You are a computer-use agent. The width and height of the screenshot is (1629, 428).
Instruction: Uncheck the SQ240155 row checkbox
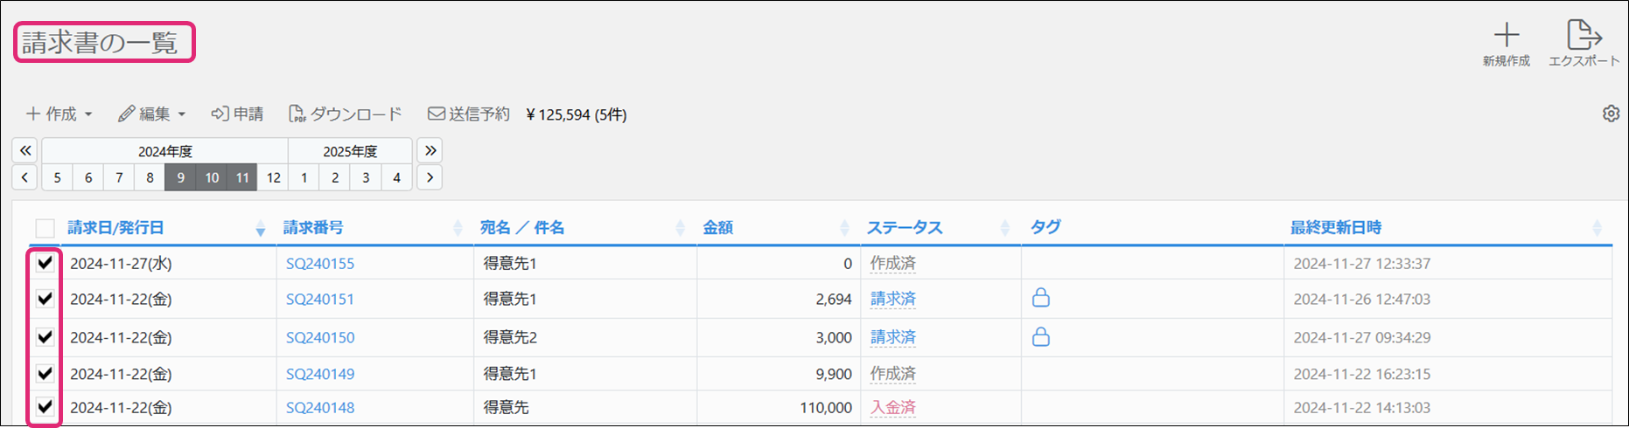pyautogui.click(x=45, y=263)
